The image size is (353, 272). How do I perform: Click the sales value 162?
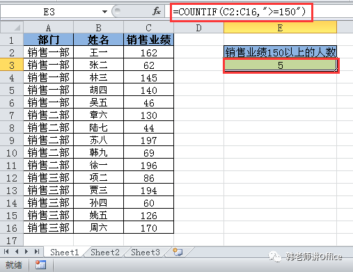(x=148, y=52)
